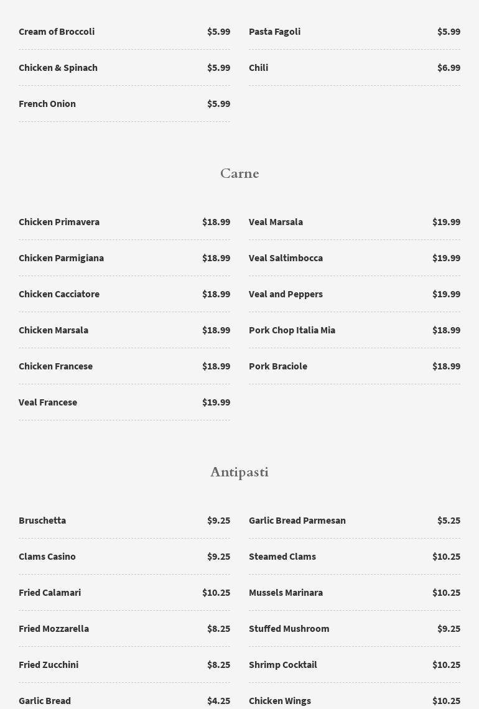Click the Chili price of $6.99

click(x=449, y=68)
